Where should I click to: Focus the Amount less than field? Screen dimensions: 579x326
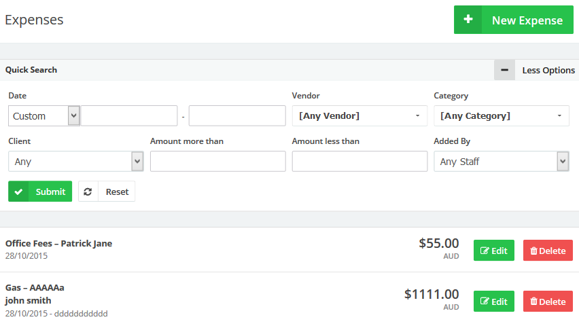[359, 162]
